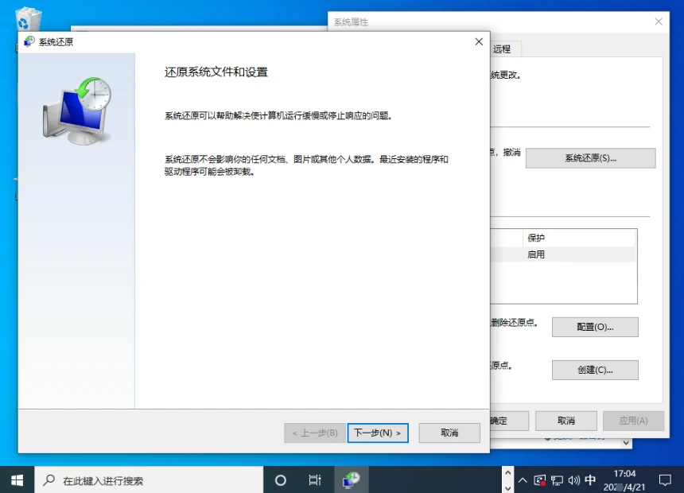This screenshot has width=684, height=493.
Task: Click the taskbar search box
Action: pos(149,480)
